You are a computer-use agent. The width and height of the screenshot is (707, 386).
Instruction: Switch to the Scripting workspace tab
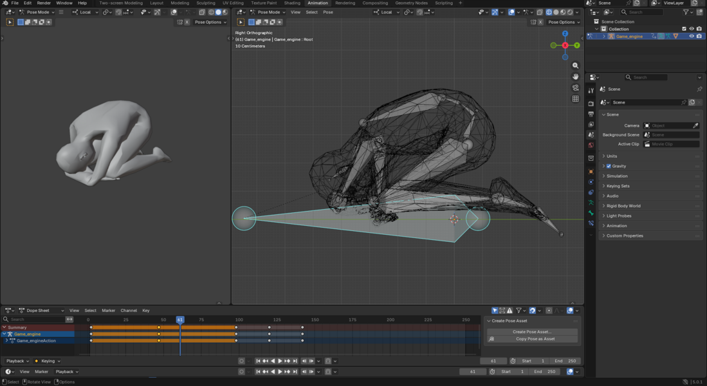click(x=445, y=3)
